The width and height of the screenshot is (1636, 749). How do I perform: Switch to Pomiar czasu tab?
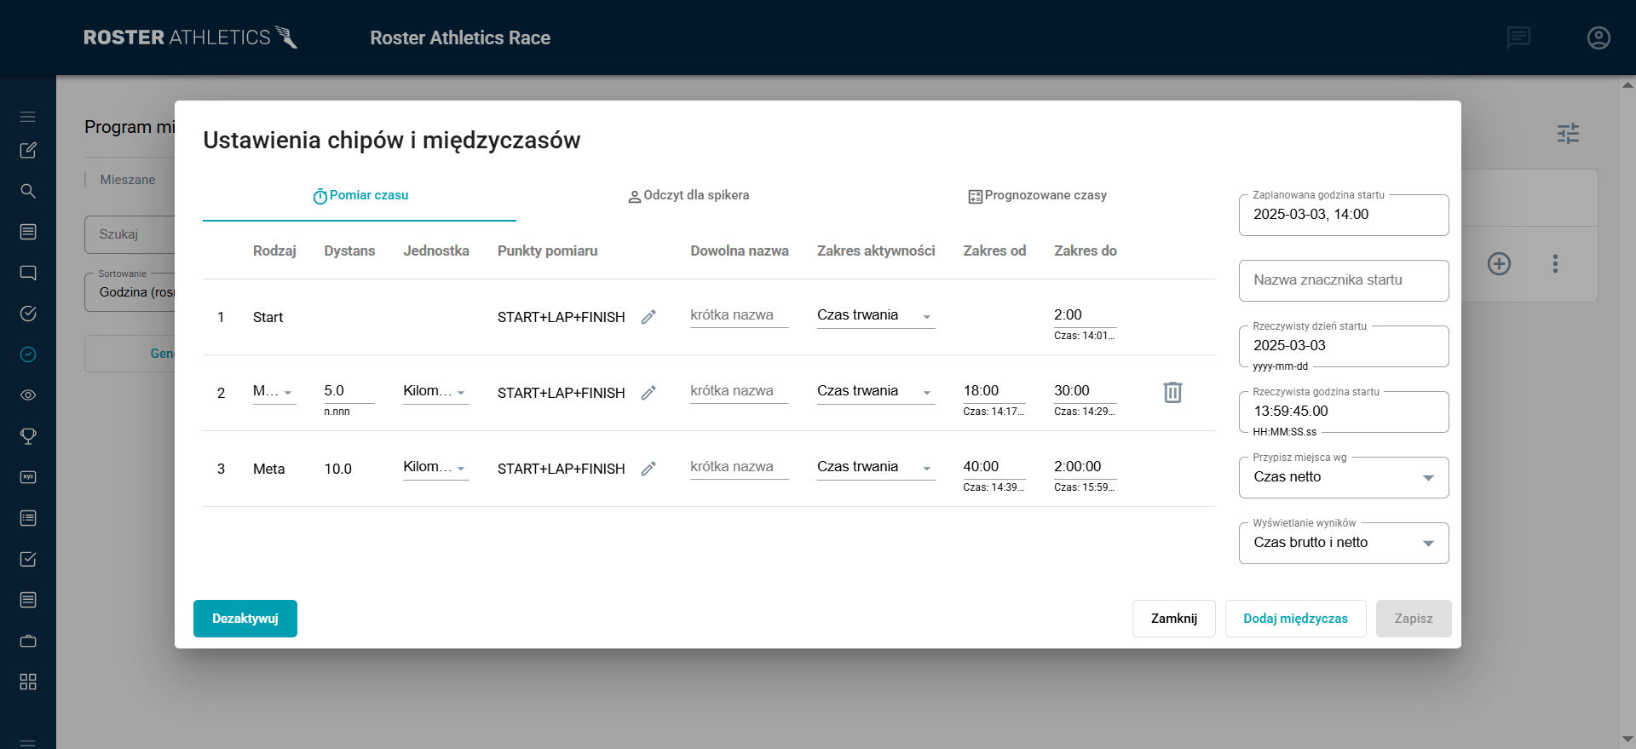click(x=360, y=196)
